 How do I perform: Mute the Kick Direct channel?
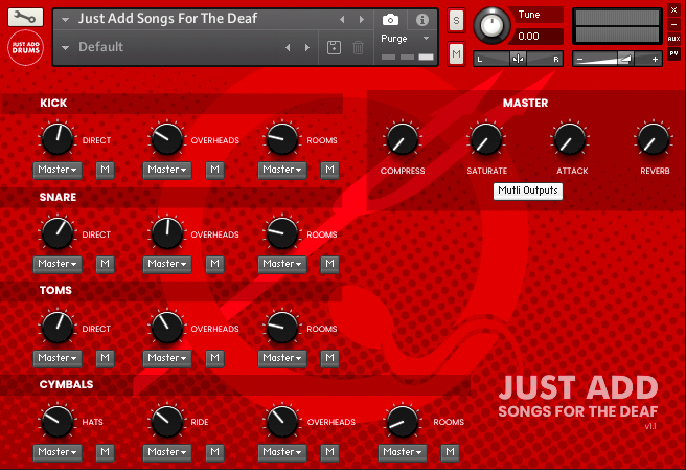[105, 170]
